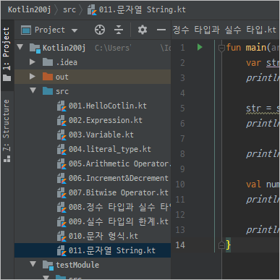Click the orange out folder icon
Image resolution: width=280 pixels, height=280 pixels.
48,77
